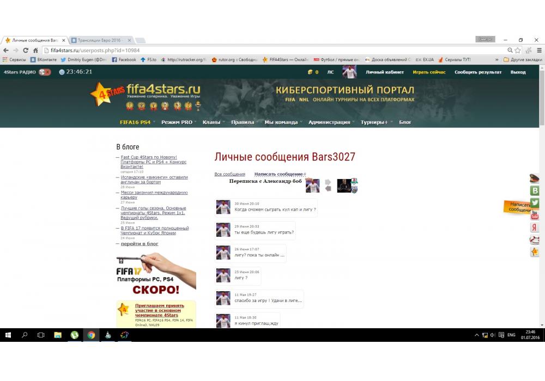545x381 pixels.
Task: Open the Facebook bookmark
Action: pyautogui.click(x=124, y=60)
